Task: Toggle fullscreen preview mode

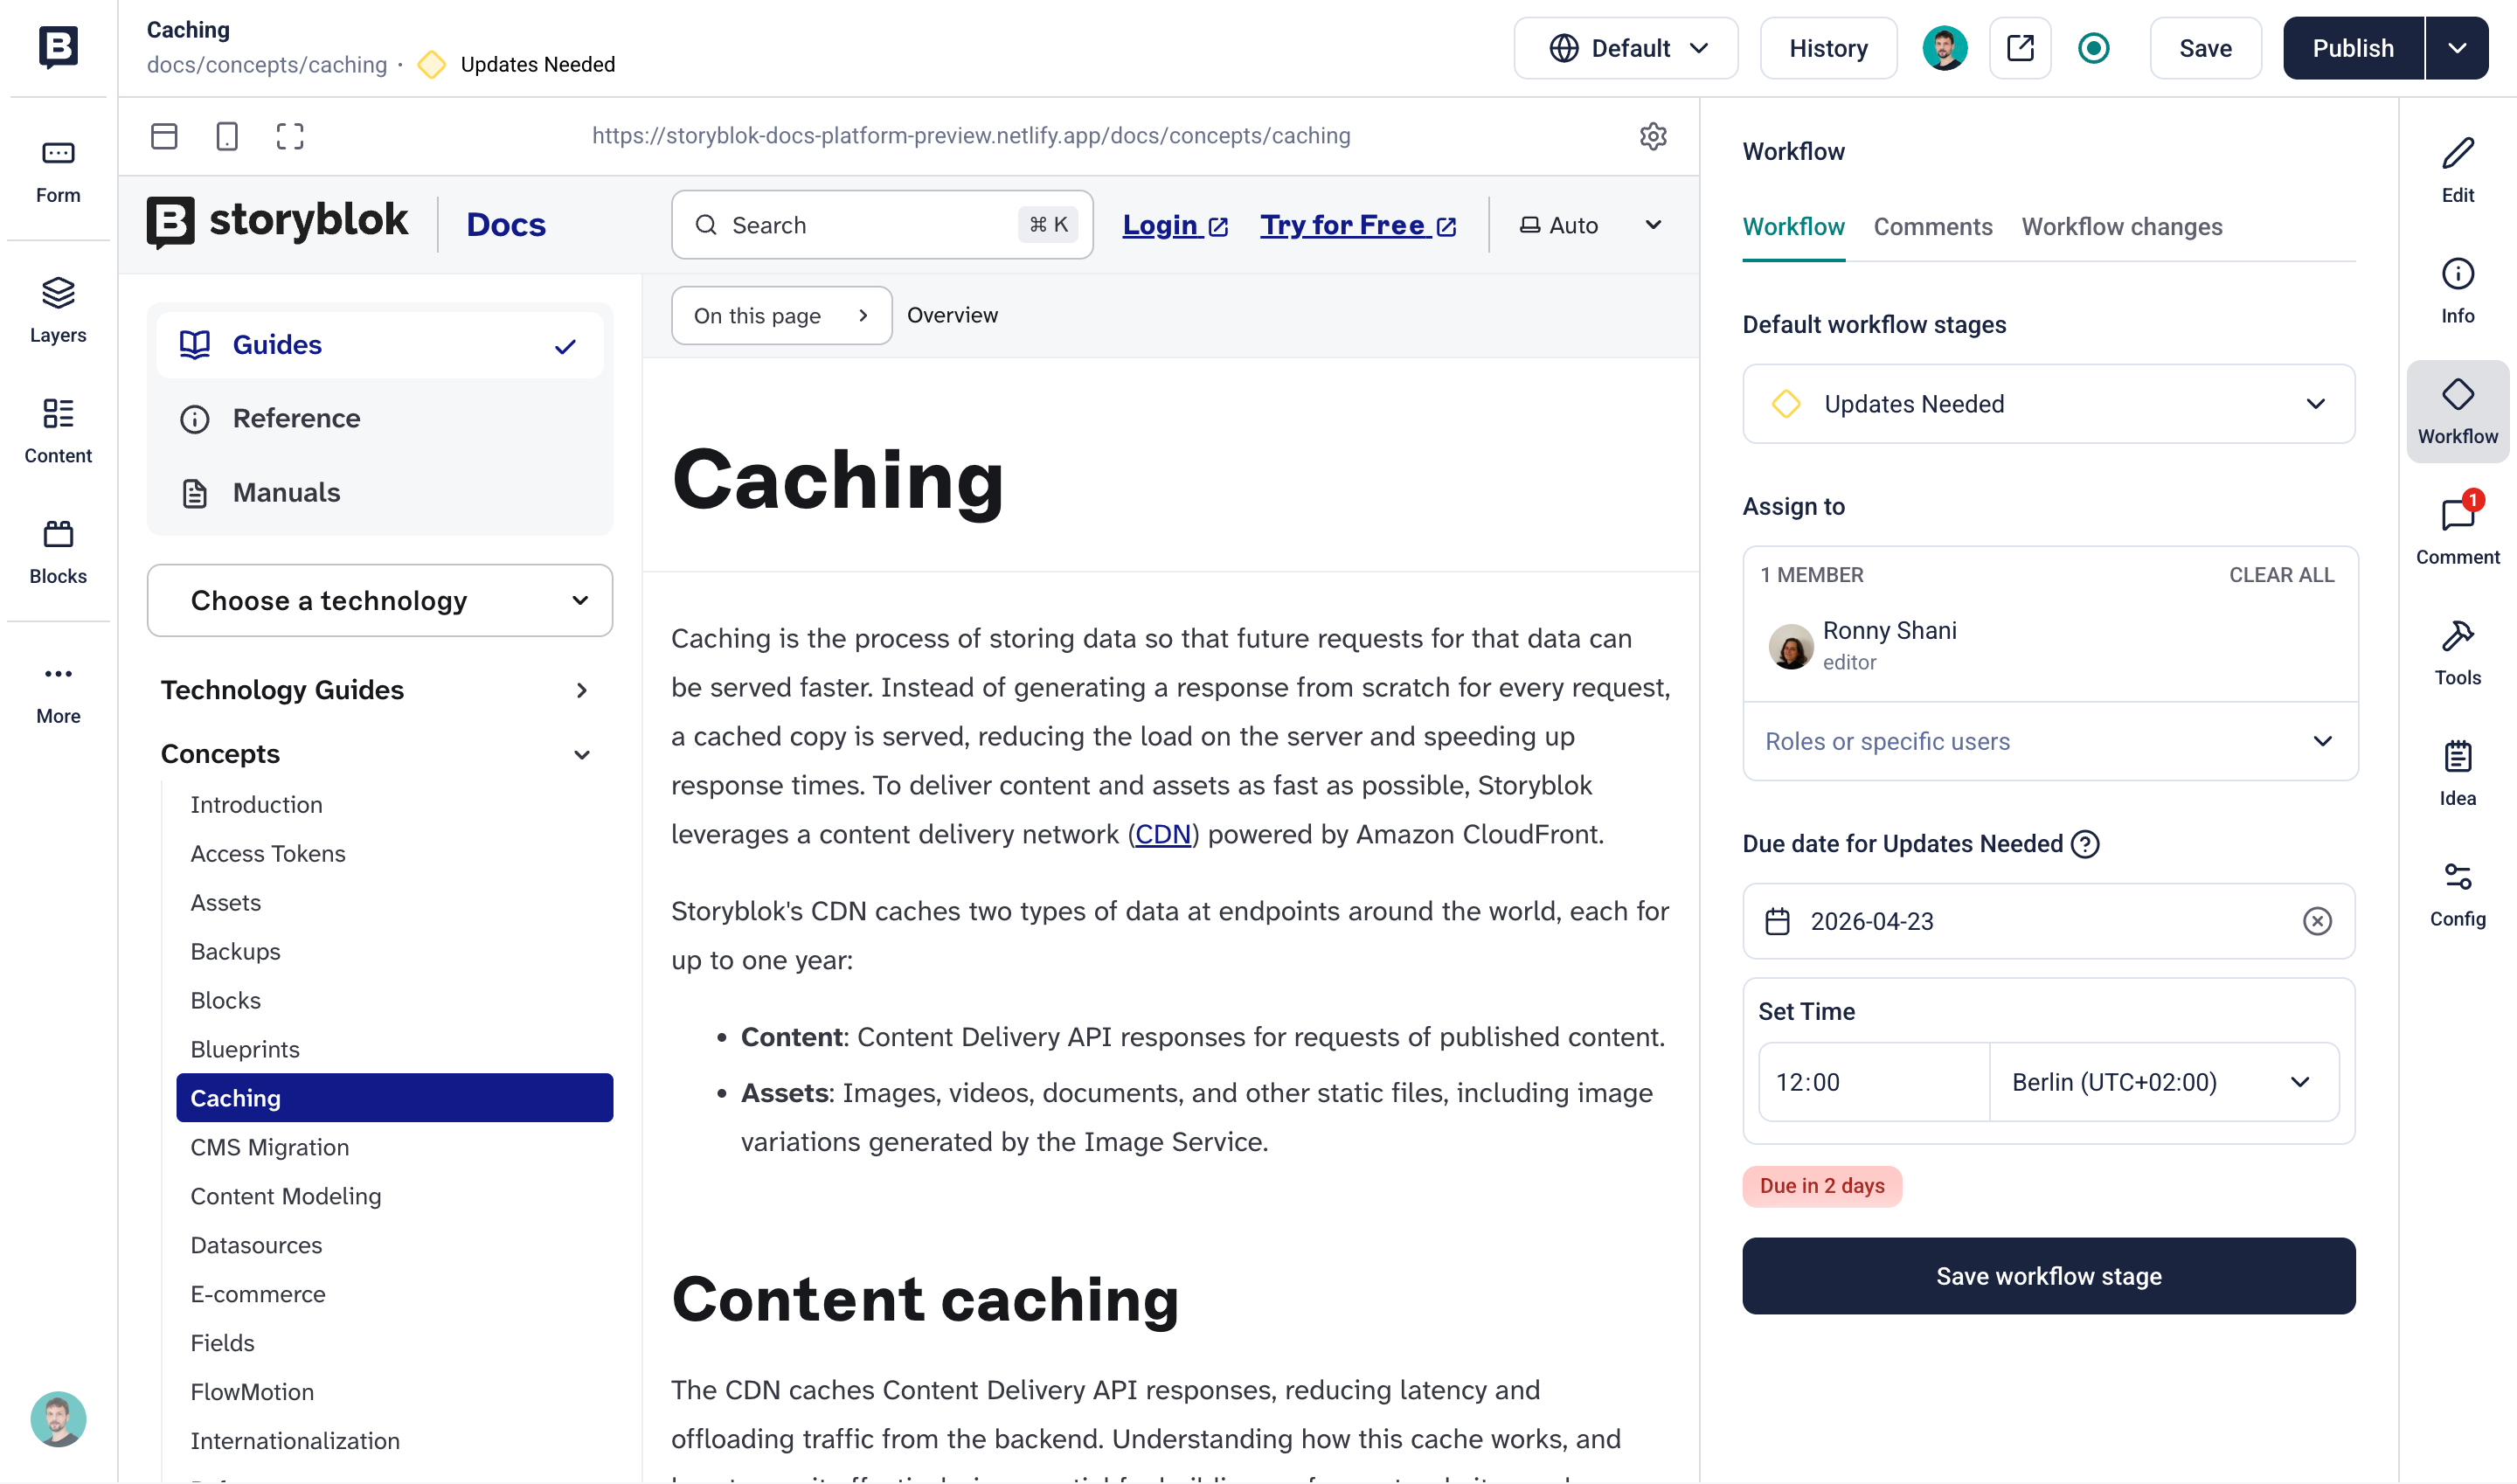Action: 290,136
